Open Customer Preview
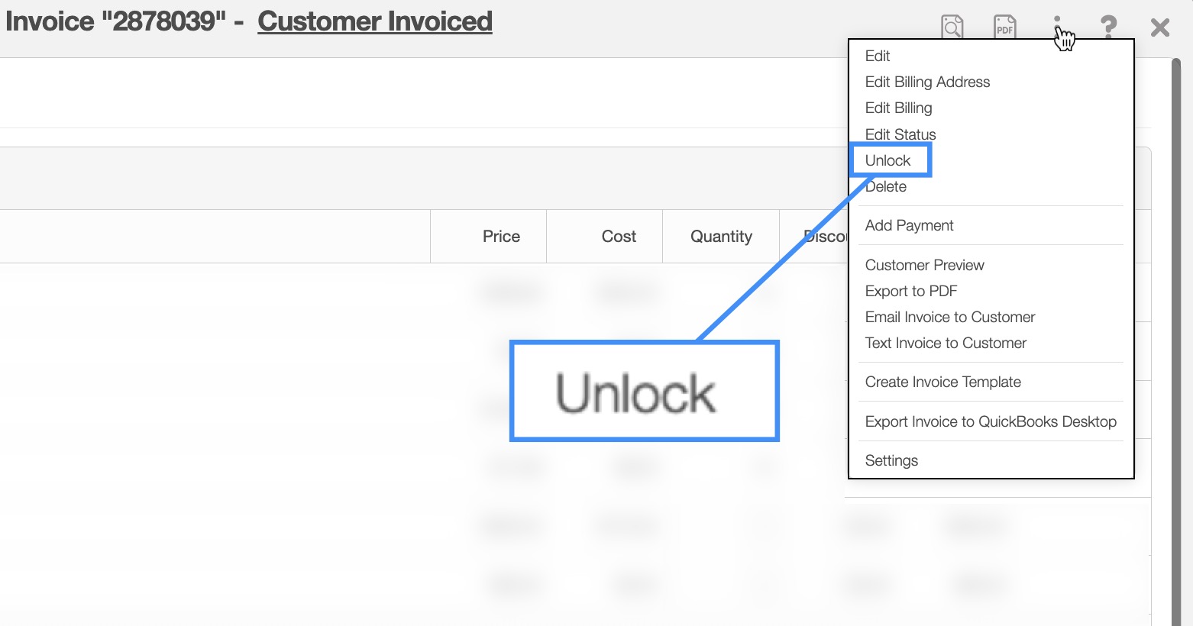 924,265
